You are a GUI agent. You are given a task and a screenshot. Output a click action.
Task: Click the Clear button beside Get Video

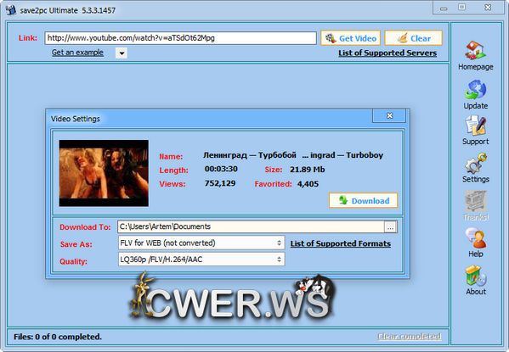(x=414, y=38)
